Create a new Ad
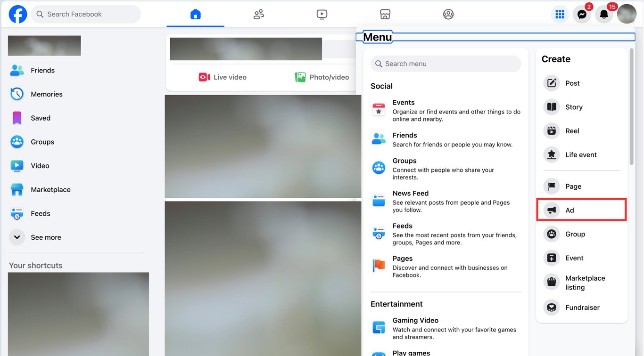Image resolution: width=644 pixels, height=356 pixels. (x=582, y=210)
